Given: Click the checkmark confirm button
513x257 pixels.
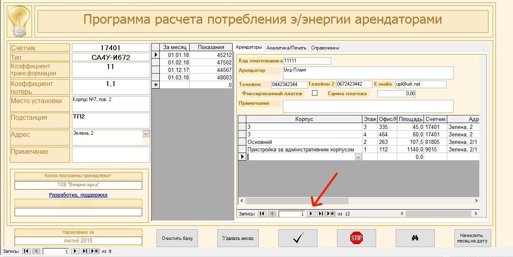Looking at the screenshot, I should coord(298,238).
